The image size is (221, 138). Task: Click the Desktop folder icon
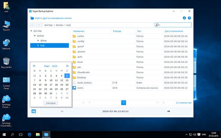[74, 77]
